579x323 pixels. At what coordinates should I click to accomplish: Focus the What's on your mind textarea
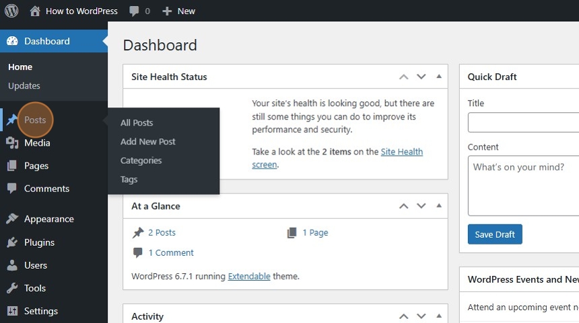(x=523, y=185)
